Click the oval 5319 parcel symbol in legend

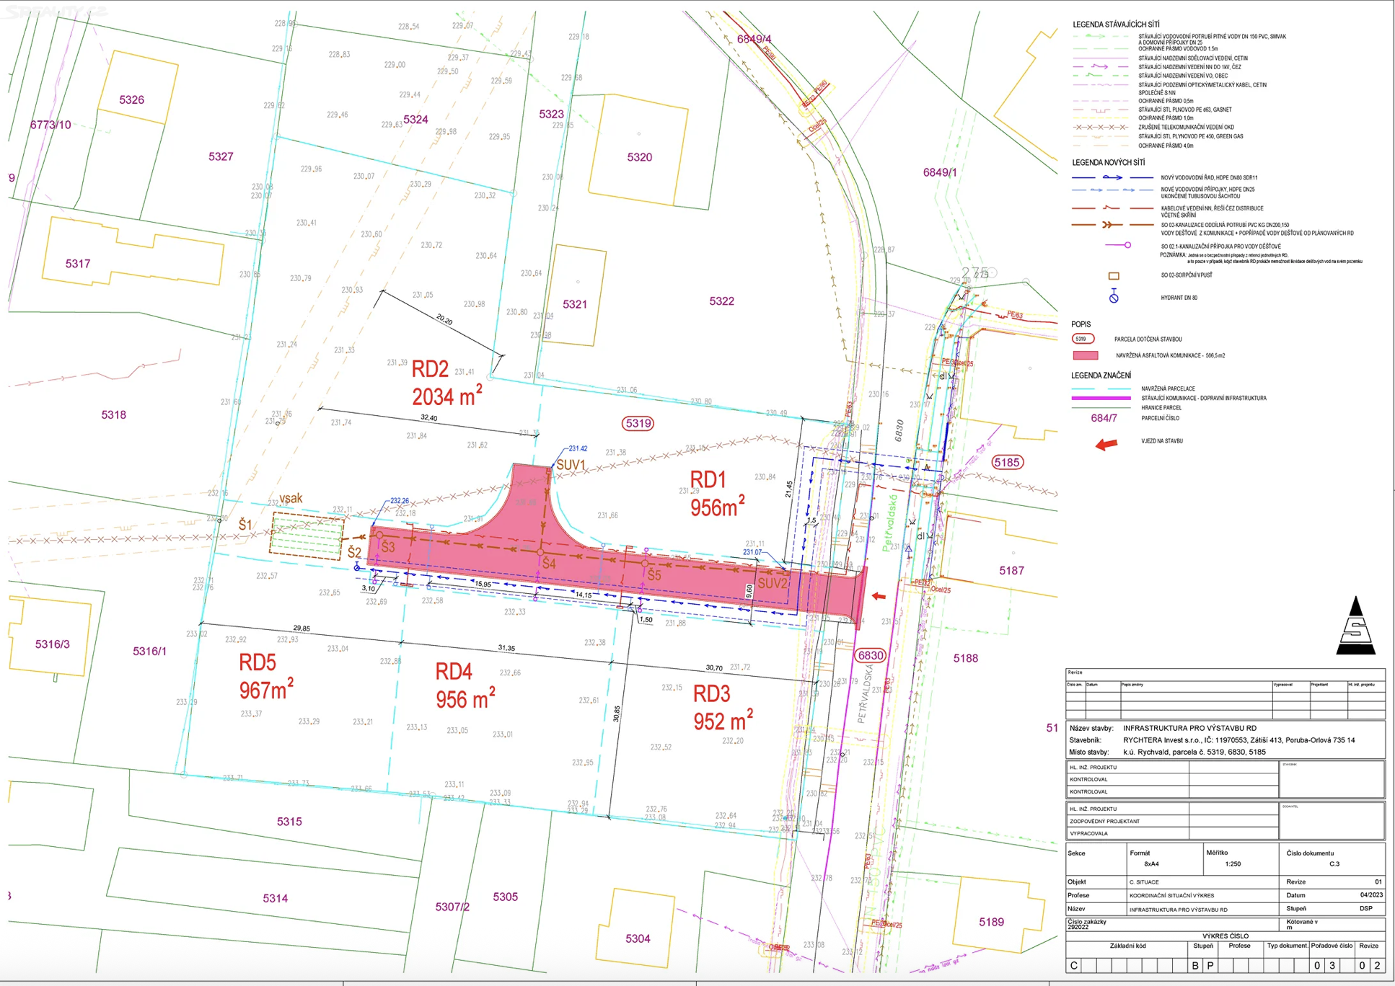(1082, 339)
